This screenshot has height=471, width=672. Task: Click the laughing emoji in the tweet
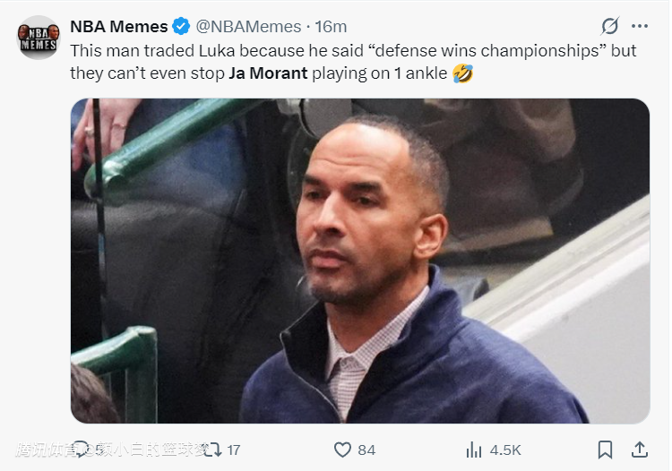point(464,73)
